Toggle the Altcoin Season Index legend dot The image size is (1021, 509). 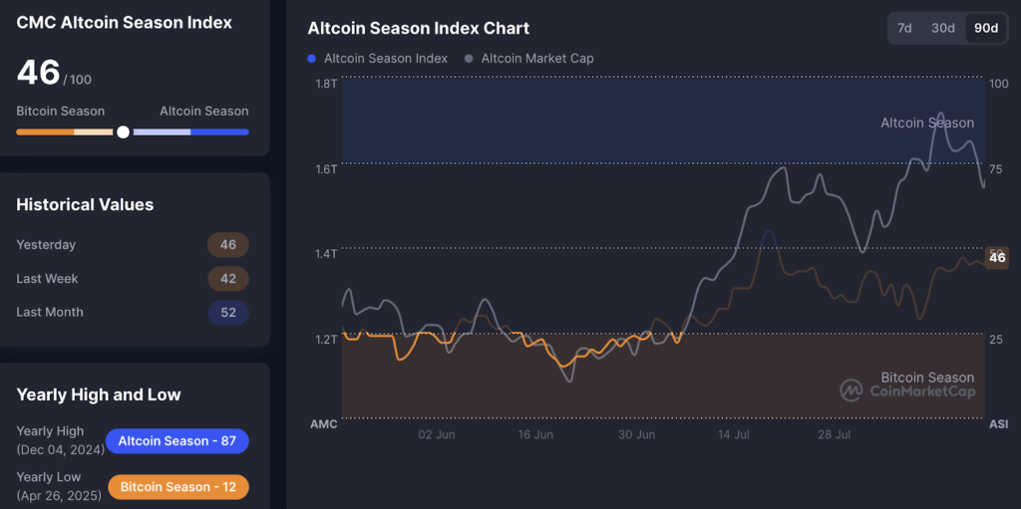click(312, 59)
